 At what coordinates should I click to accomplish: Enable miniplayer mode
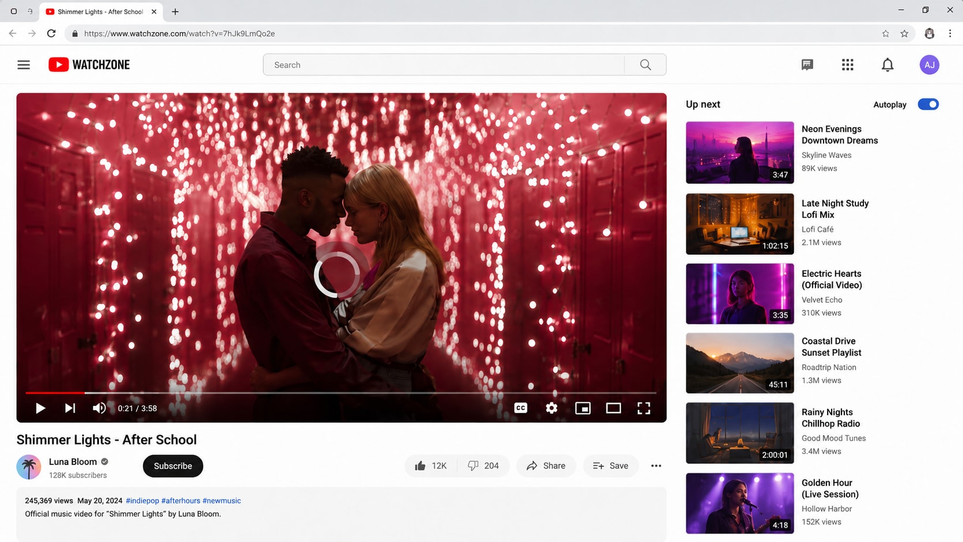[x=583, y=408]
